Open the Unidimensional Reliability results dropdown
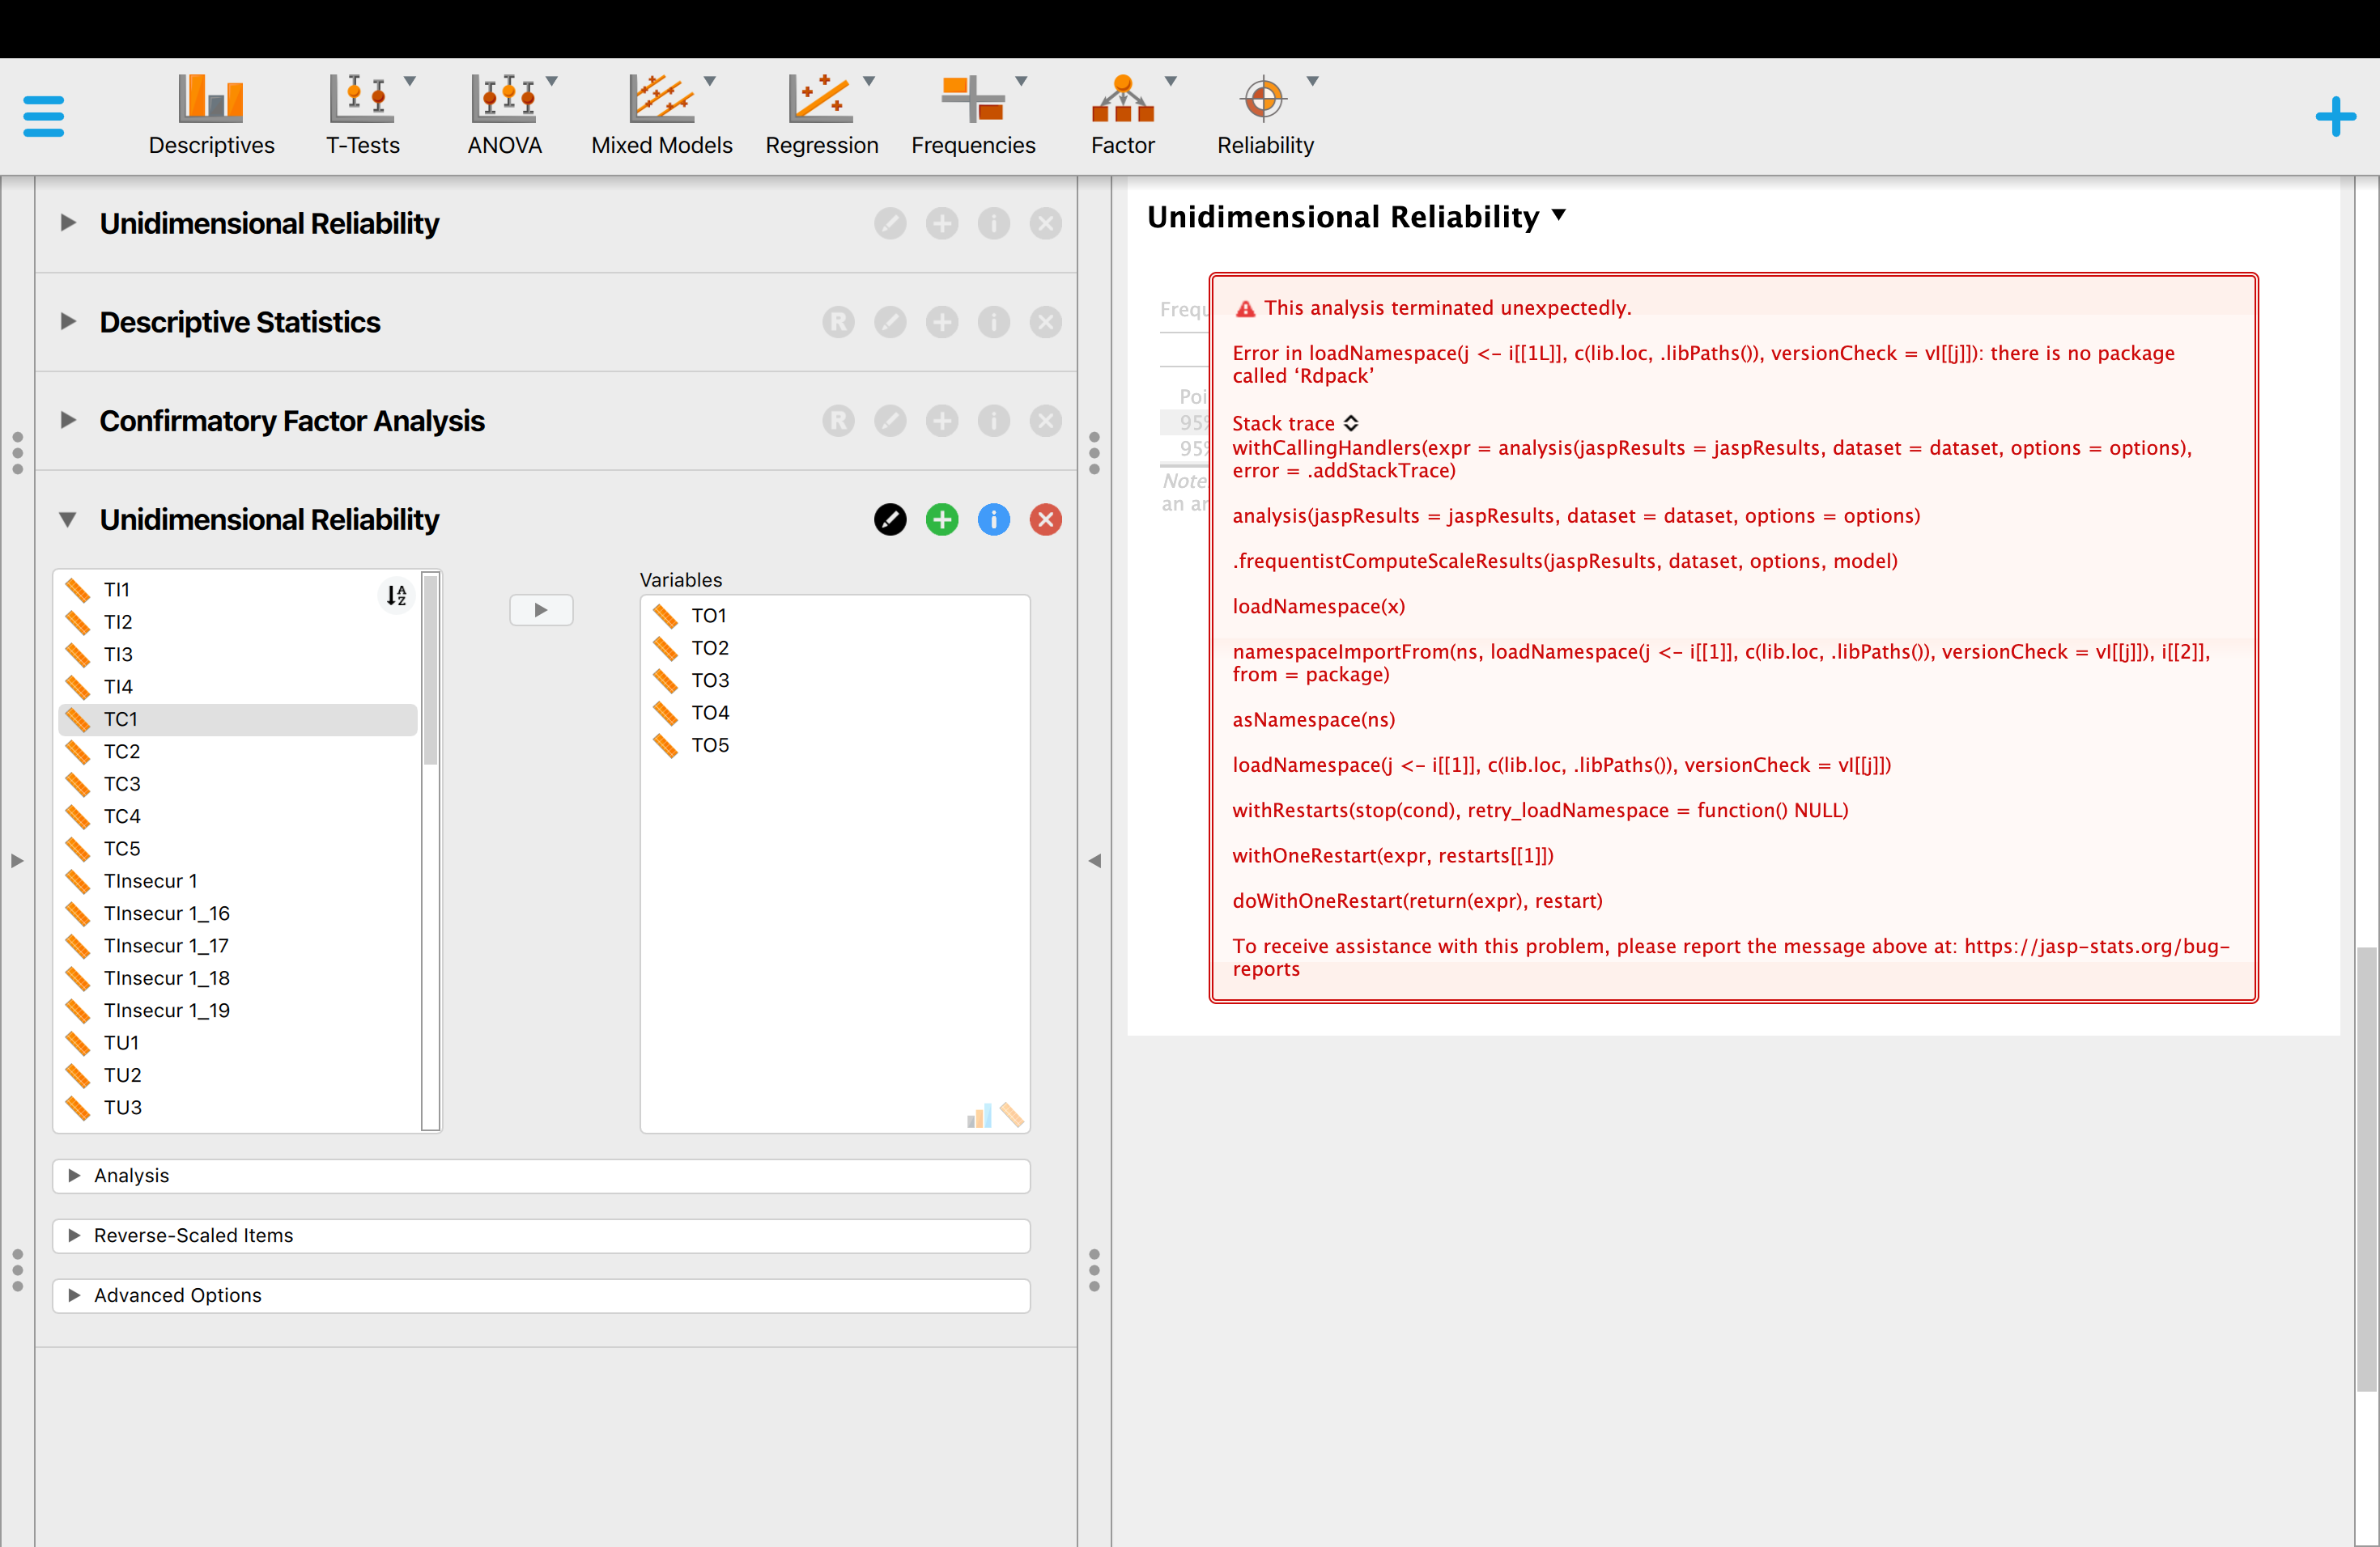This screenshot has width=2380, height=1547. pyautogui.click(x=1558, y=216)
